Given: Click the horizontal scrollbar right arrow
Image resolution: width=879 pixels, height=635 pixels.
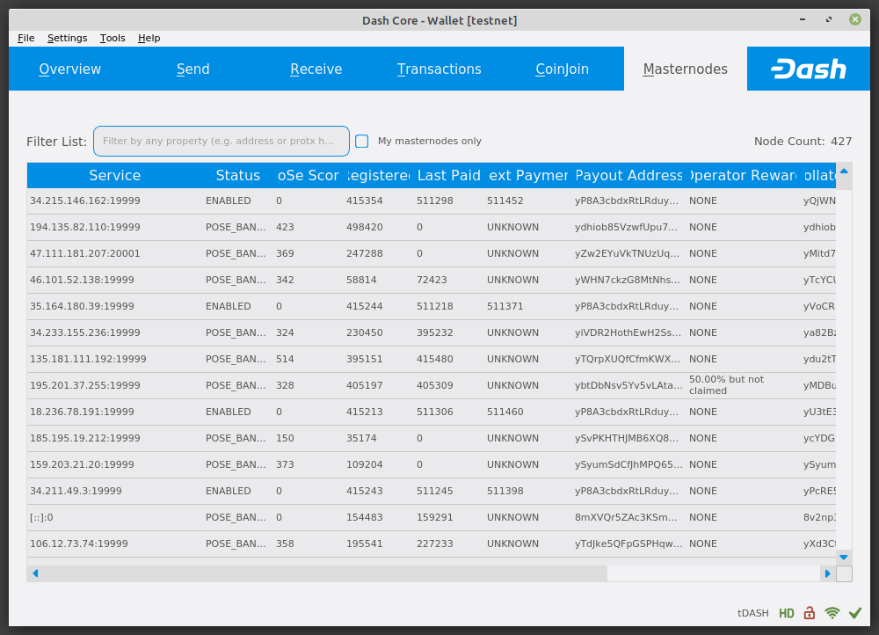Looking at the screenshot, I should pyautogui.click(x=827, y=573).
